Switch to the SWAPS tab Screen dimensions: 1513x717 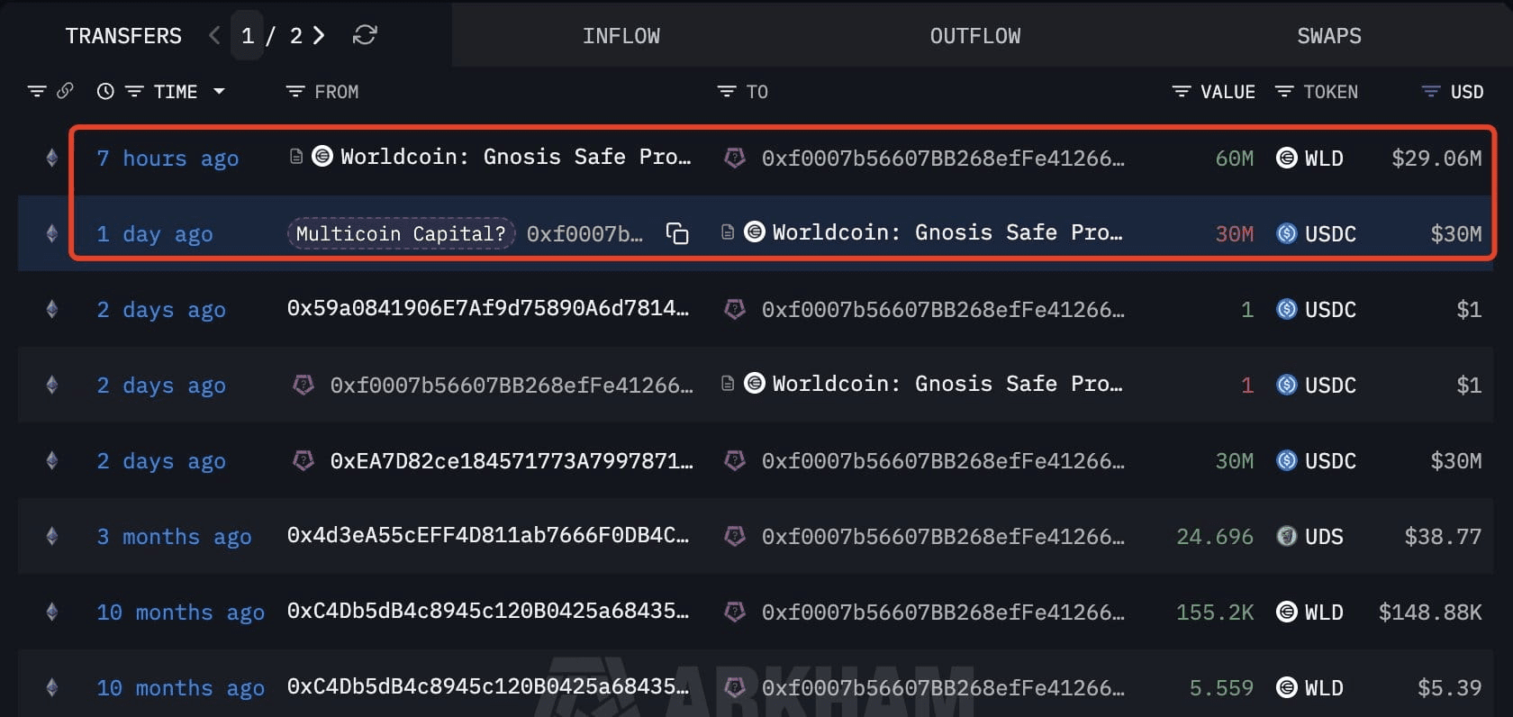pos(1329,36)
